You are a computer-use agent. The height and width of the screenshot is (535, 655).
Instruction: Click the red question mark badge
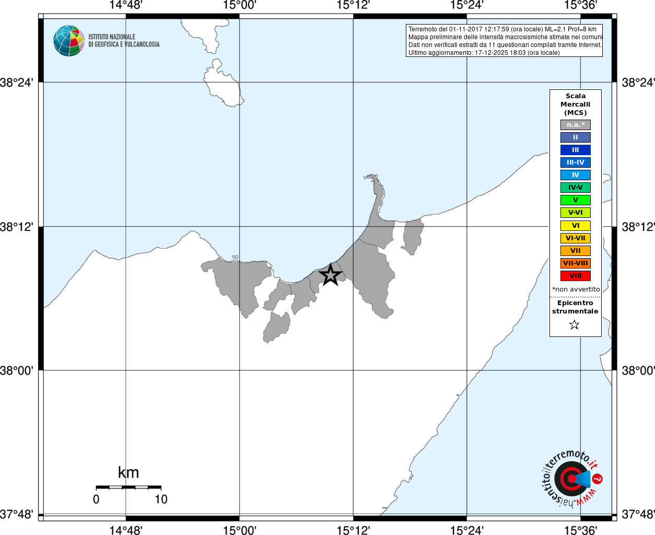pos(598,479)
